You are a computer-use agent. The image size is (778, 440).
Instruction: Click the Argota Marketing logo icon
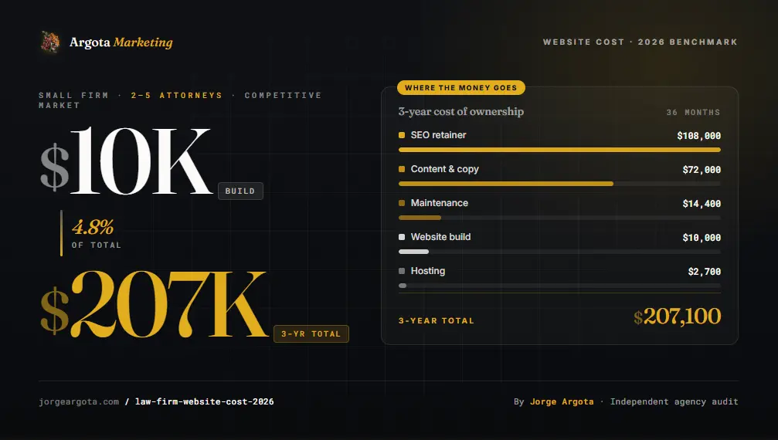tap(50, 42)
